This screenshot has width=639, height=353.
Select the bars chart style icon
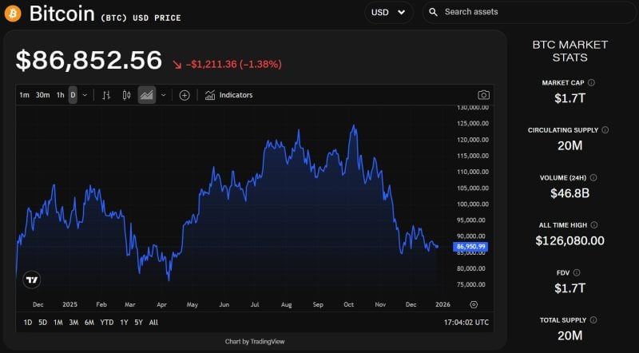pyautogui.click(x=106, y=95)
